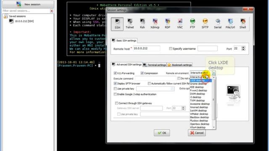Toggle the Compression checkbox
Image resolution: width=269 pixels, height=151 pixels.
click(142, 73)
